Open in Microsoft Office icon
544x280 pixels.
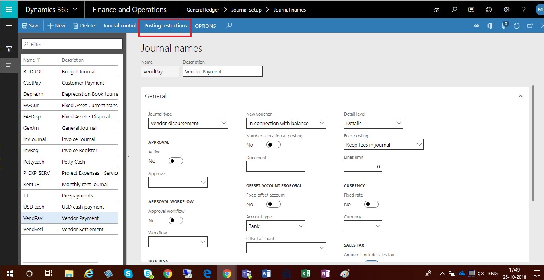(490, 26)
